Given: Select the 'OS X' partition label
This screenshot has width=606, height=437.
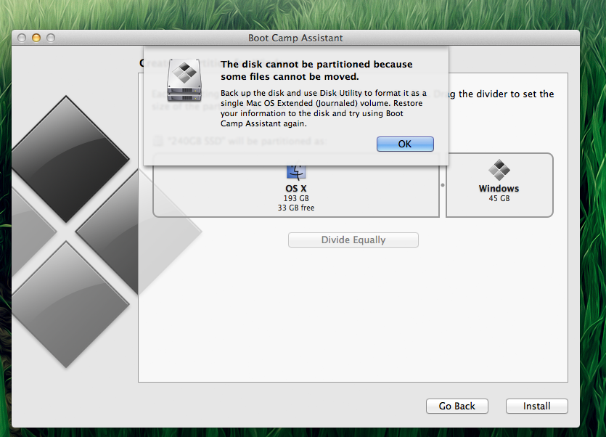Looking at the screenshot, I should pyautogui.click(x=296, y=188).
